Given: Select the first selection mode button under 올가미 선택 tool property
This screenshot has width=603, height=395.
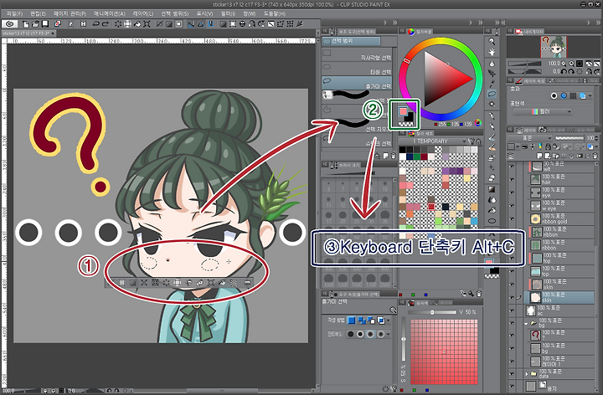Looking at the screenshot, I should pos(352,320).
